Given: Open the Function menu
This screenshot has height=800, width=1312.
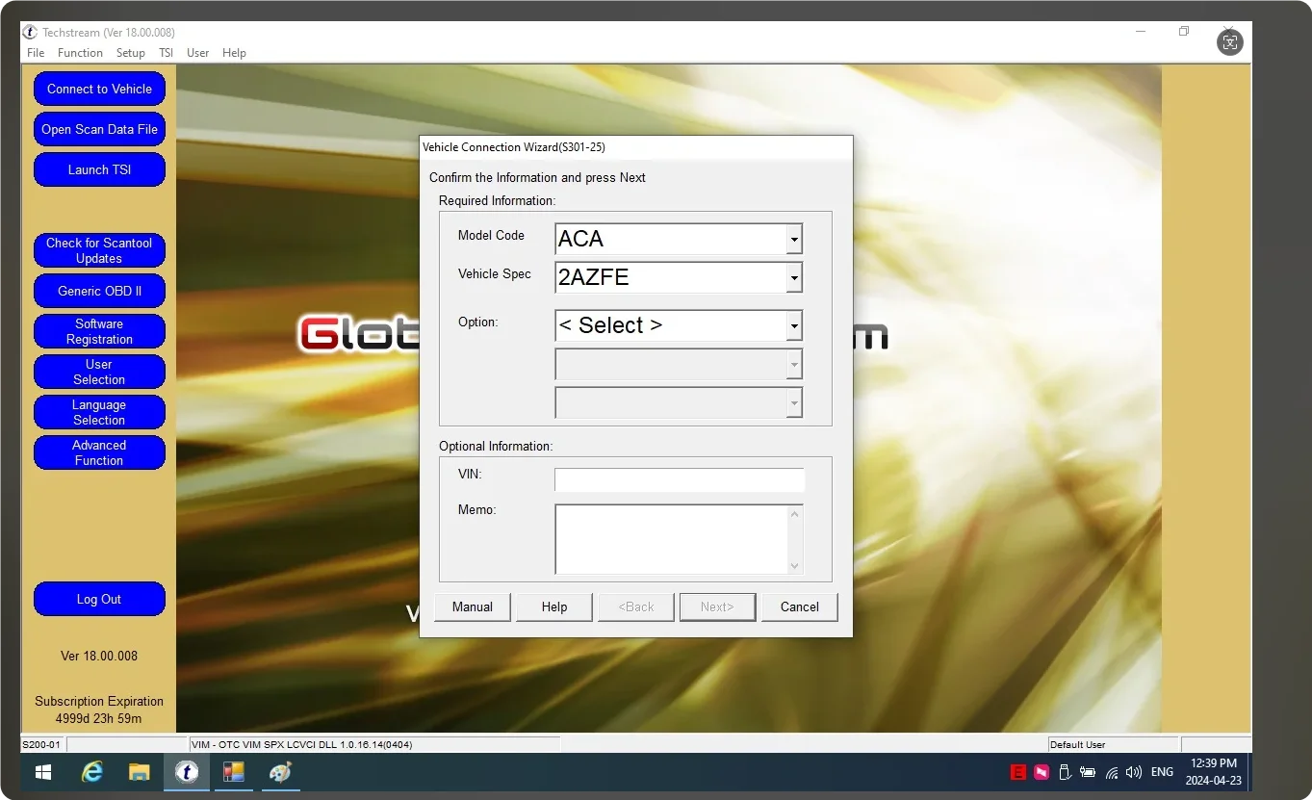Looking at the screenshot, I should [x=80, y=53].
